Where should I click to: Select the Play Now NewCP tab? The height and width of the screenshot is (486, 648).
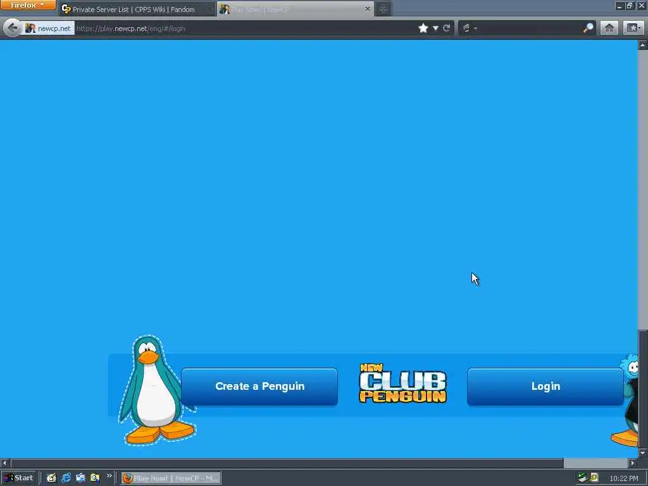(295, 9)
